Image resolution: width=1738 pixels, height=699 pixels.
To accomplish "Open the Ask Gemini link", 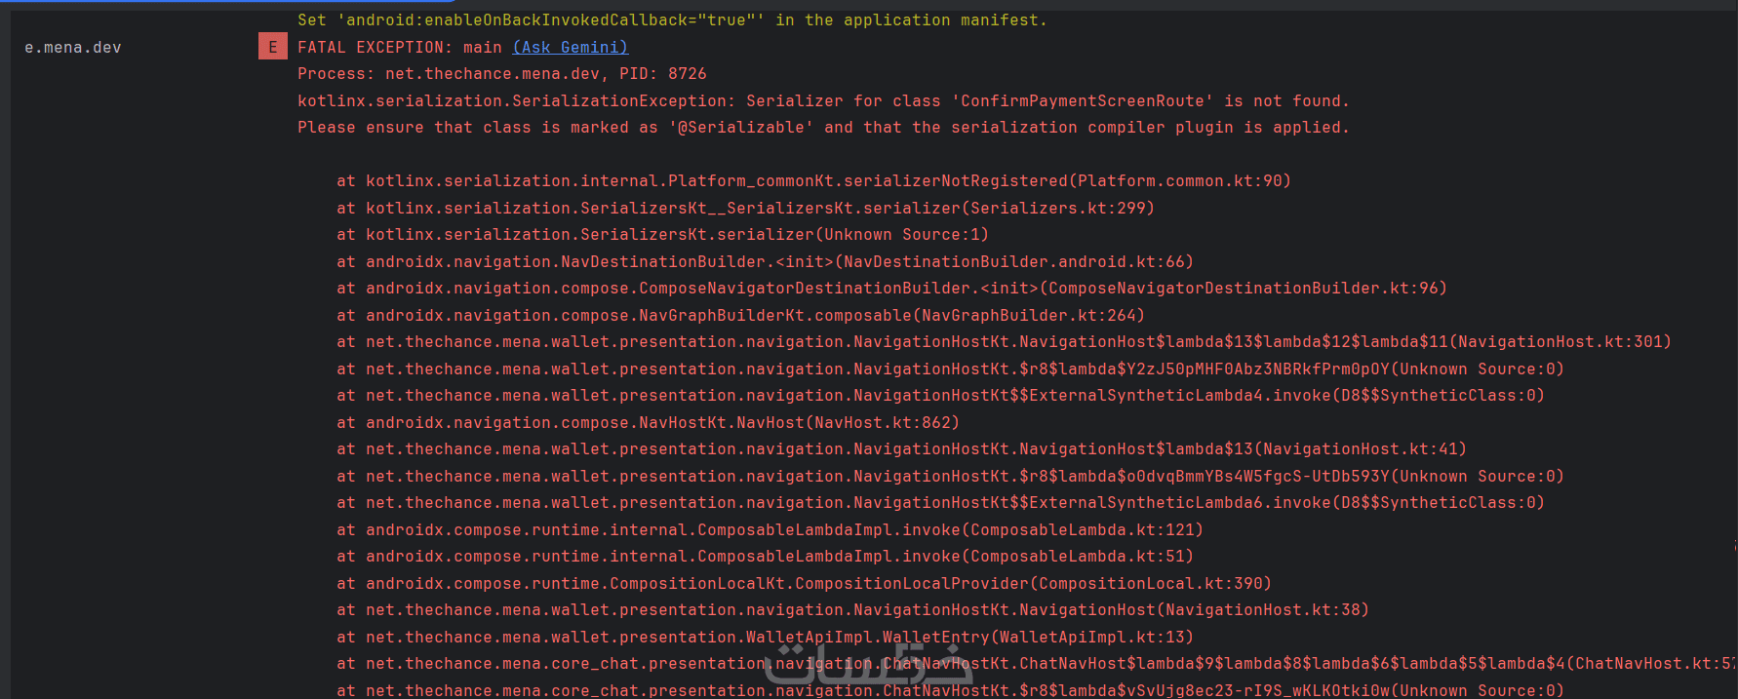I will click(570, 47).
